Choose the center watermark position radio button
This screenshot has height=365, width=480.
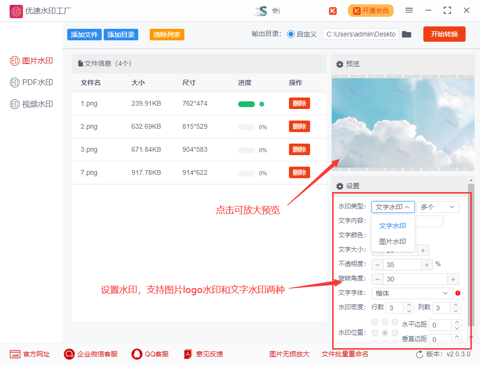pyautogui.click(x=385, y=332)
